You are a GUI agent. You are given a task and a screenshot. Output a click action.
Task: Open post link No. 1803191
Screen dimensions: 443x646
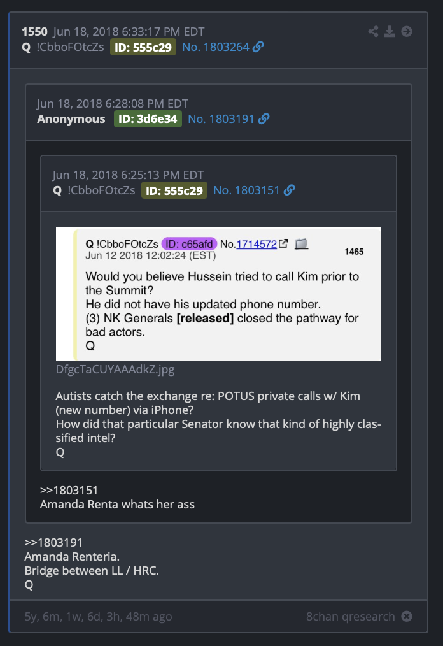(221, 119)
